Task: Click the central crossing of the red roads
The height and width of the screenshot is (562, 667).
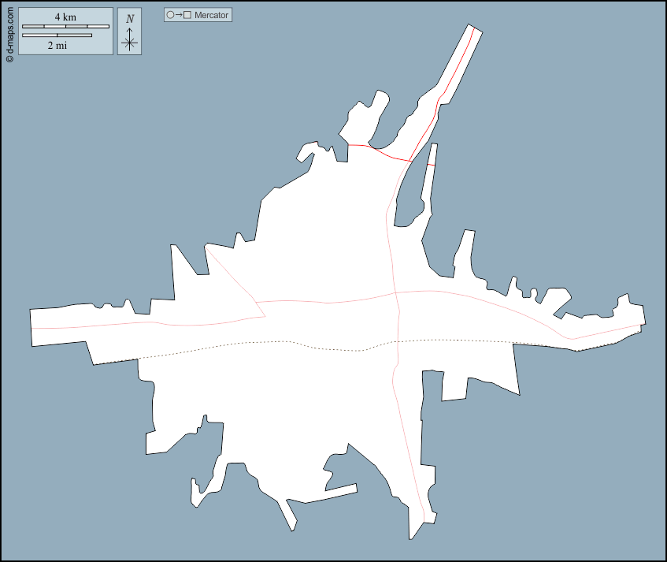Action: point(395,293)
